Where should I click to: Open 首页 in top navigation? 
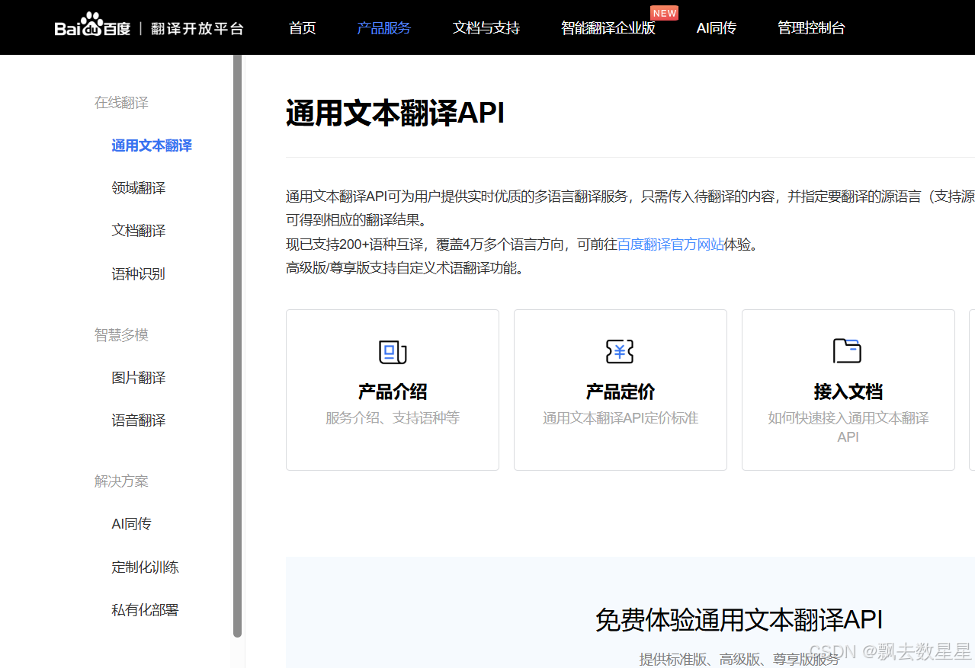pyautogui.click(x=303, y=28)
